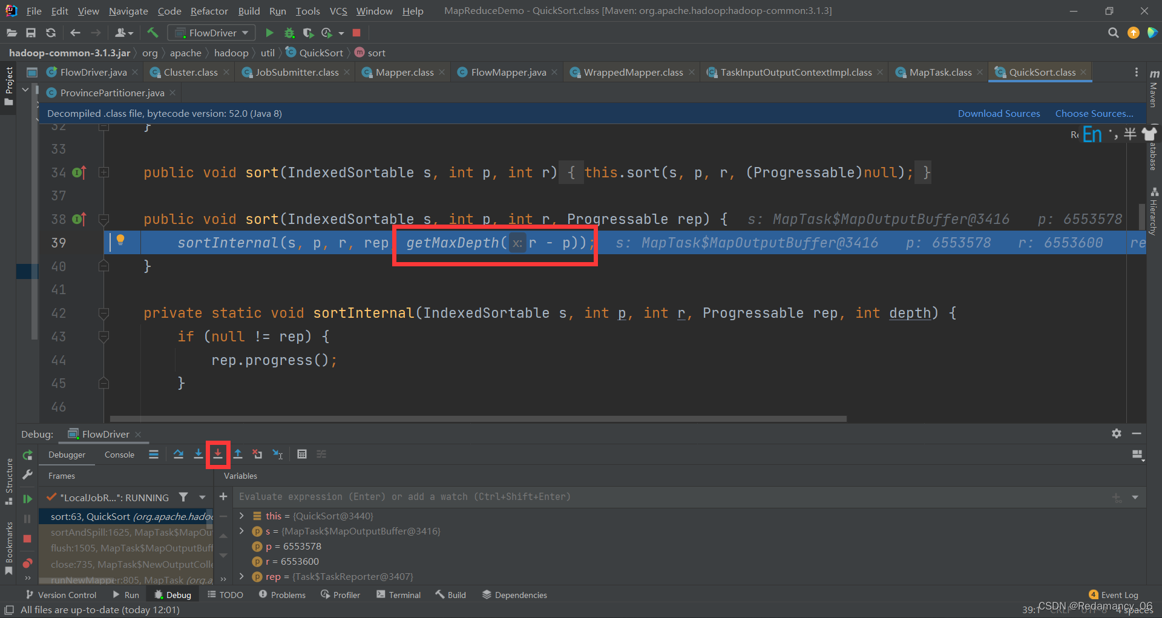Screen dimensions: 1162x618
Task: Collapse the sort method fold at line 38
Action: [103, 219]
